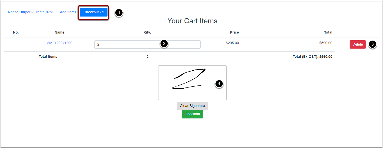Click the numbered marker 4 icon
Screen dimensions: 383x148
pyautogui.click(x=219, y=84)
